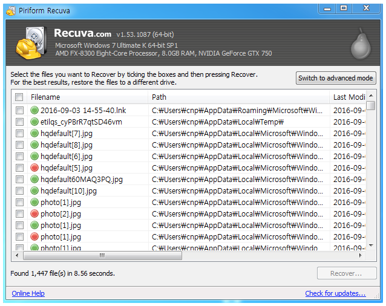Sort the list by the Filename column header
Screen dimensions: 386x306
87,97
